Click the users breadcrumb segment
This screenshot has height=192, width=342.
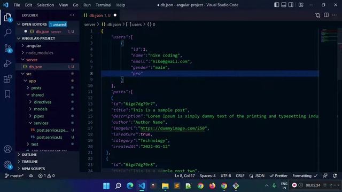[x=134, y=25]
